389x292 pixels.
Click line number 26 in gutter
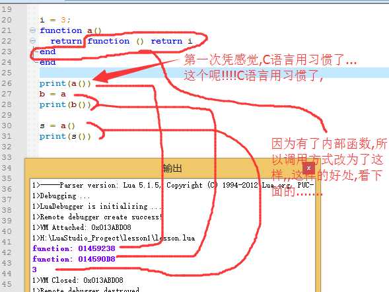click(x=7, y=83)
